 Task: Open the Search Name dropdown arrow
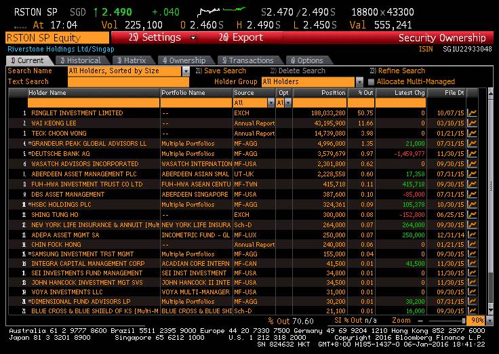[x=186, y=71]
